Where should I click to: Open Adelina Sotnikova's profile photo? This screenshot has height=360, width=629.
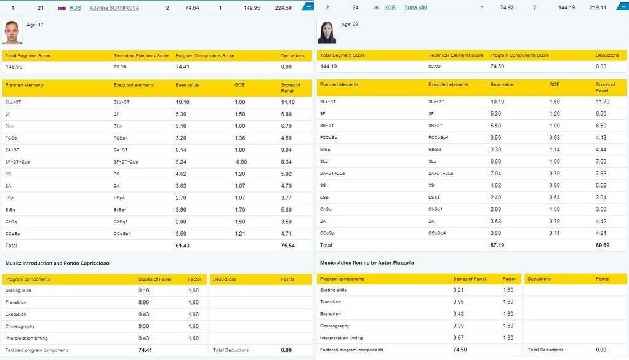coord(12,33)
